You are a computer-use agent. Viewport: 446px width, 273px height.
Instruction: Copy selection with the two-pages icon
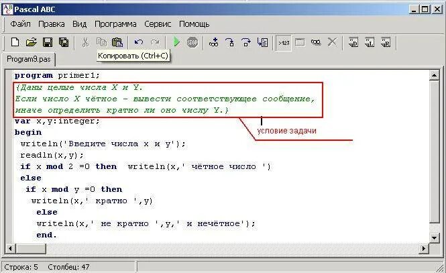pos(101,42)
